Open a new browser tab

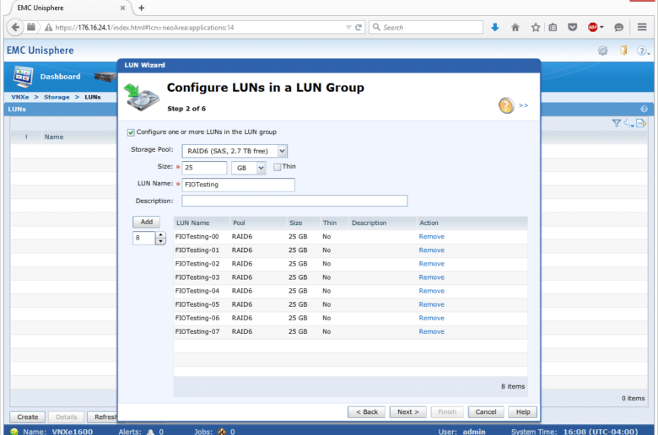tap(142, 8)
